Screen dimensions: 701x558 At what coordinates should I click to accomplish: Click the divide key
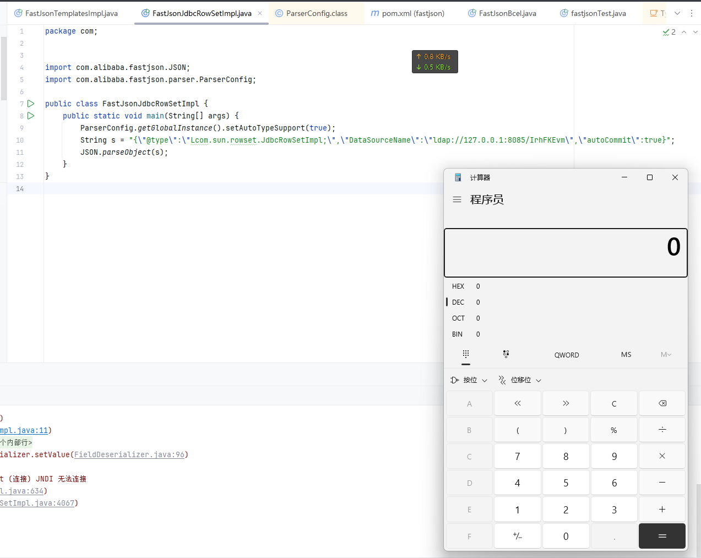point(662,430)
